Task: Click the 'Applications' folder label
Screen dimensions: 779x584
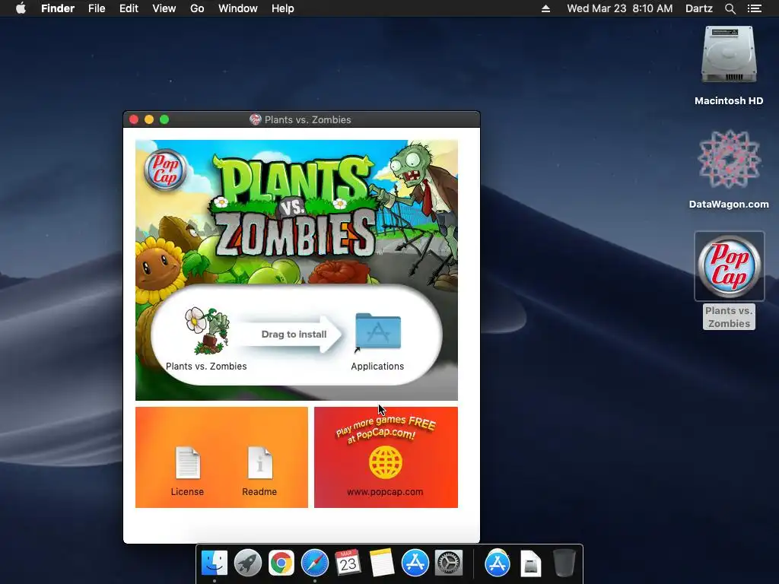Action: click(377, 366)
